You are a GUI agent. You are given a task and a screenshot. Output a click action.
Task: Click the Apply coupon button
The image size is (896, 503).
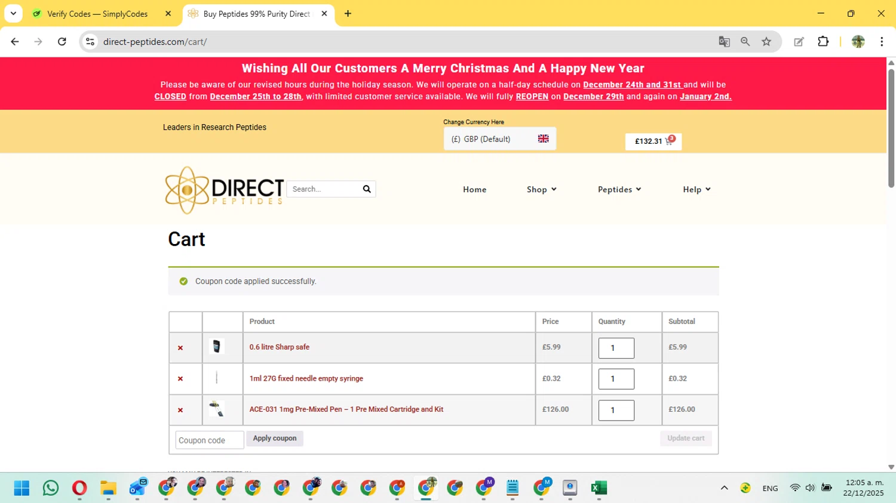pyautogui.click(x=275, y=439)
